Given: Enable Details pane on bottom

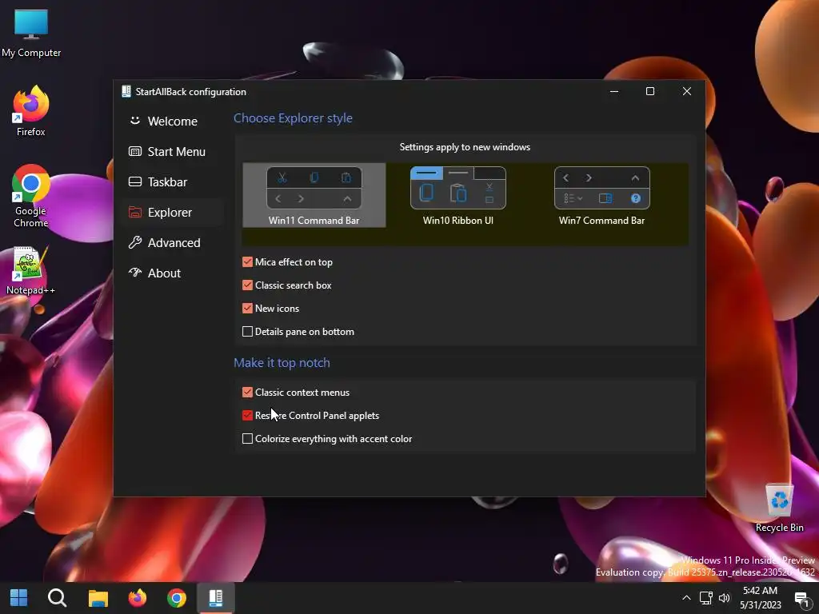Looking at the screenshot, I should [x=248, y=332].
